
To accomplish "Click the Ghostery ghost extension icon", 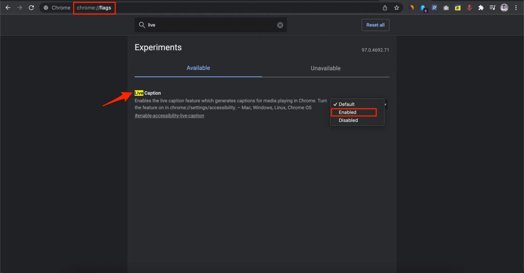I will (423, 8).
